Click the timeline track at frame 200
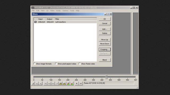The height and width of the screenshot is (95, 170). tap(68, 77)
